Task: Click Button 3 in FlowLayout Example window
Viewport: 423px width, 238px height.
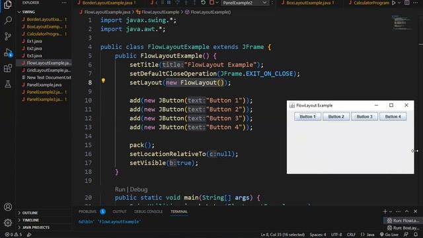Action: click(x=364, y=116)
